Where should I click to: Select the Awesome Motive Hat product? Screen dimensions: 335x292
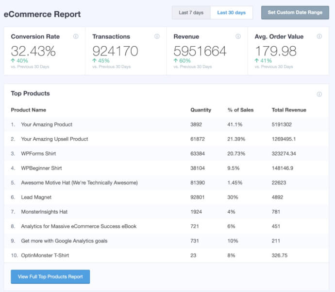(x=79, y=182)
